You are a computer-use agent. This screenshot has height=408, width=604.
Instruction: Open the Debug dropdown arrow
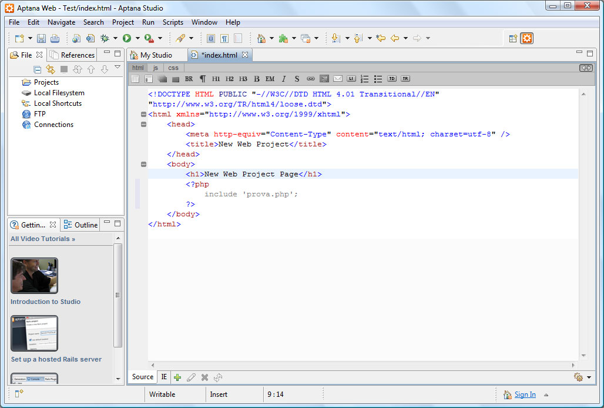pyautogui.click(x=115, y=38)
